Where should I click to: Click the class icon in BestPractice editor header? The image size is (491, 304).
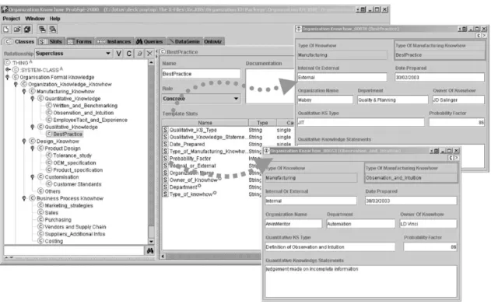[163, 51]
